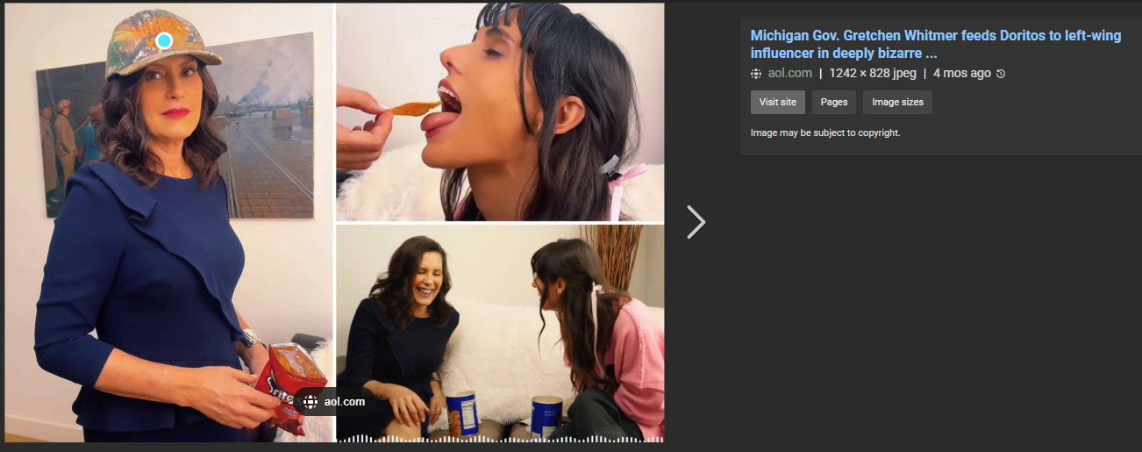Click the Visit site button

click(777, 102)
